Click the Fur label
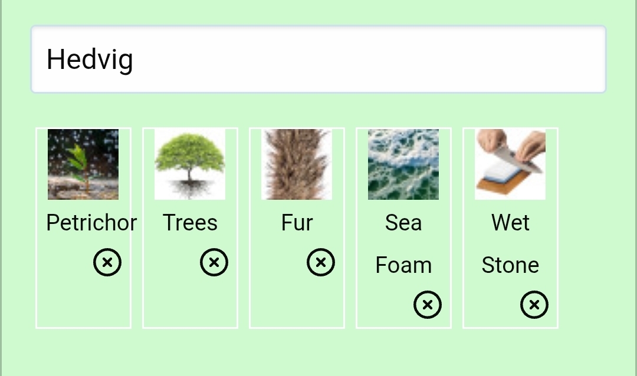The image size is (637, 376). (x=297, y=223)
